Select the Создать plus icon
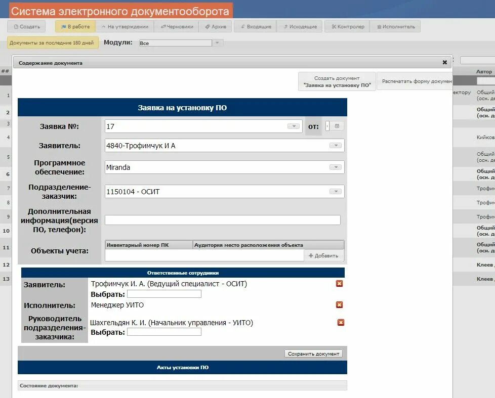Screen dimensions: 495x398 16,26
